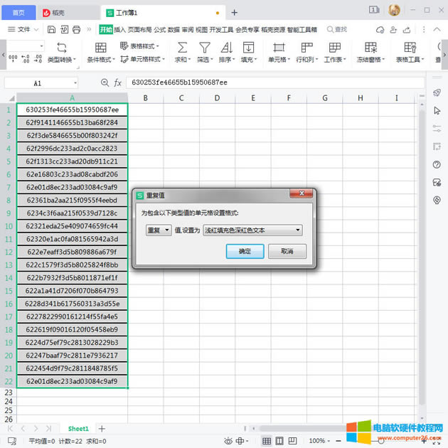The height and width of the screenshot is (448, 448).
Task: Click the 取消 button in dialog
Action: 287,251
